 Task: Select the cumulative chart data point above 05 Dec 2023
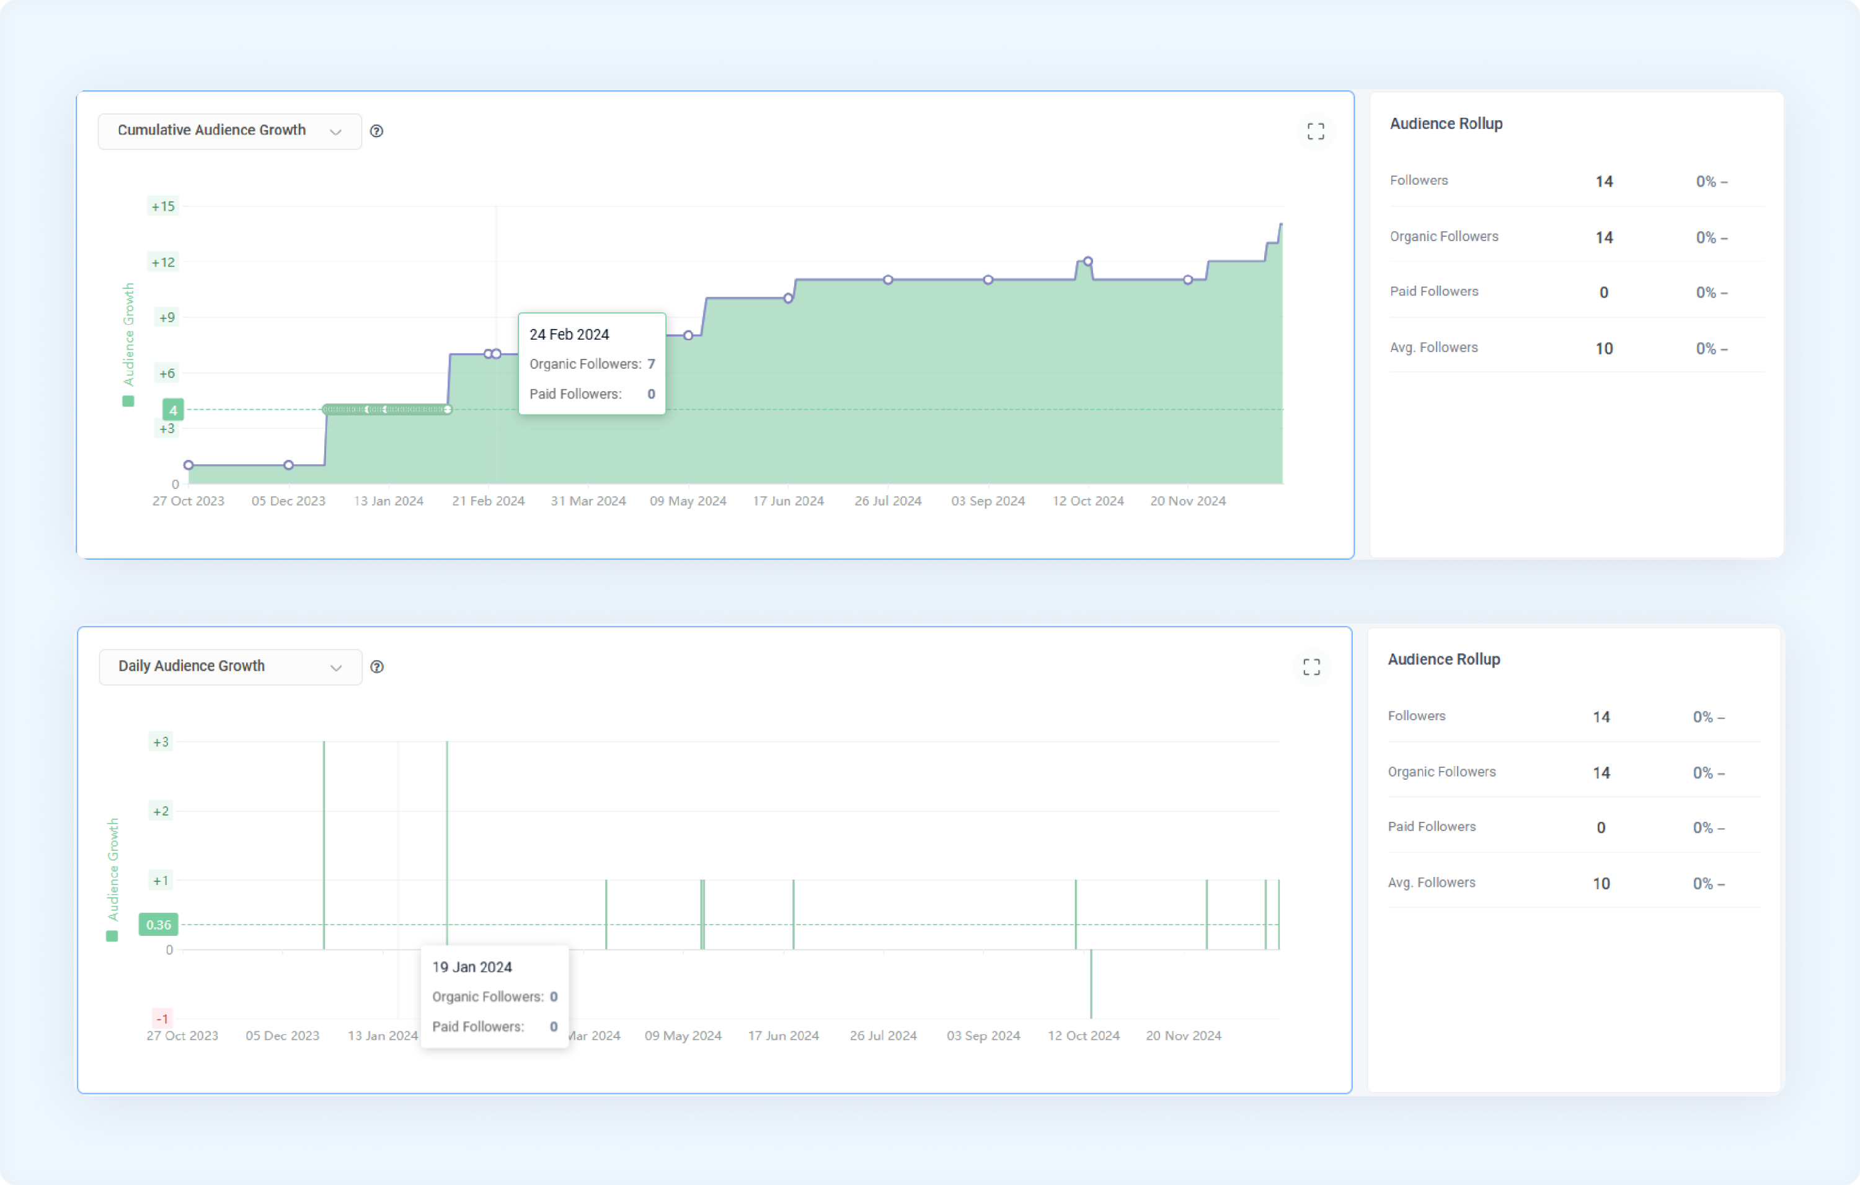point(288,465)
